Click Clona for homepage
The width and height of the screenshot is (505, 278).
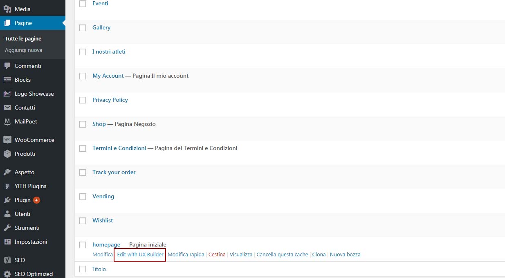(x=319, y=254)
